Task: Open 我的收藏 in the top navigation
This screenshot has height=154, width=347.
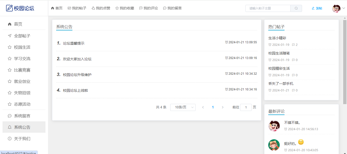Action: [x=125, y=8]
